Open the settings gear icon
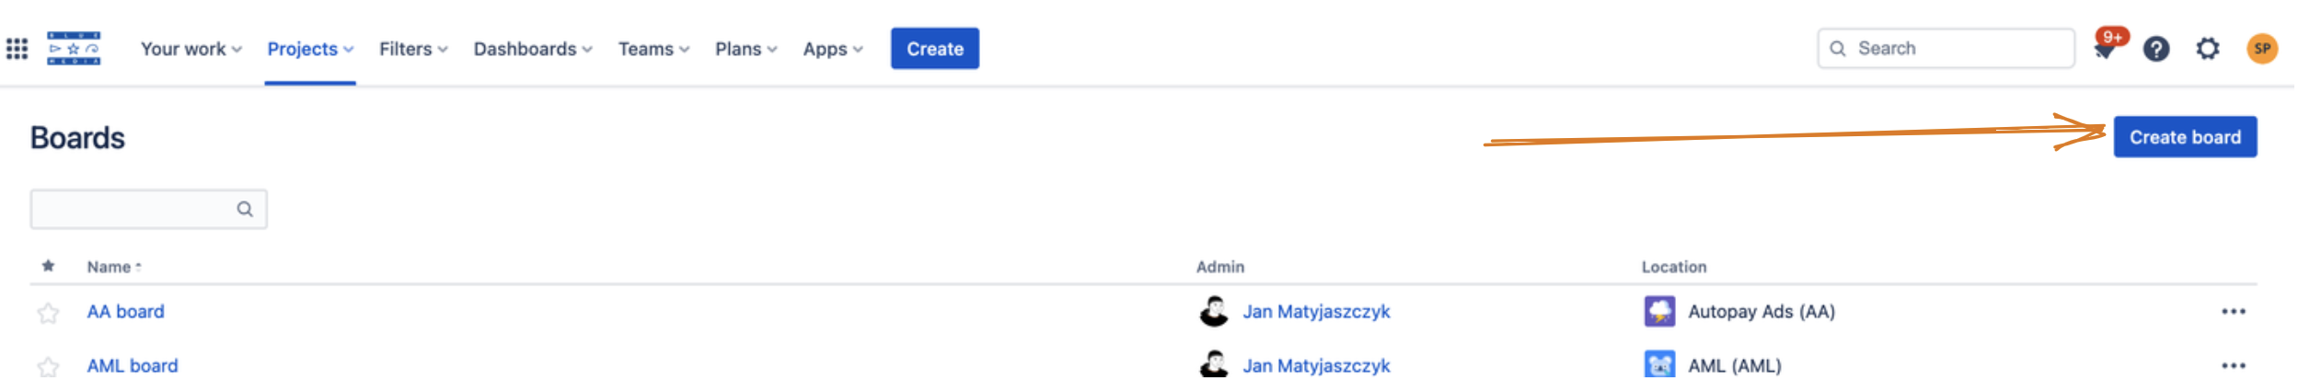The image size is (2310, 392). tap(2208, 49)
